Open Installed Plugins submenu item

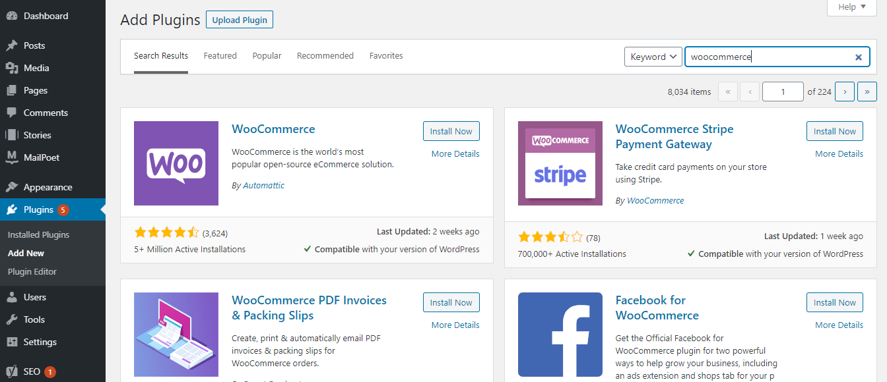(38, 234)
